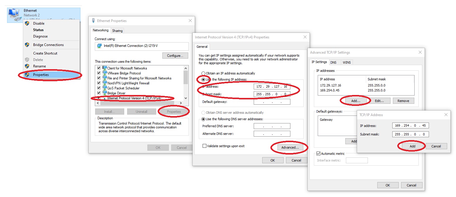Click the down arrow on the items list scrollbar

pos(185,98)
